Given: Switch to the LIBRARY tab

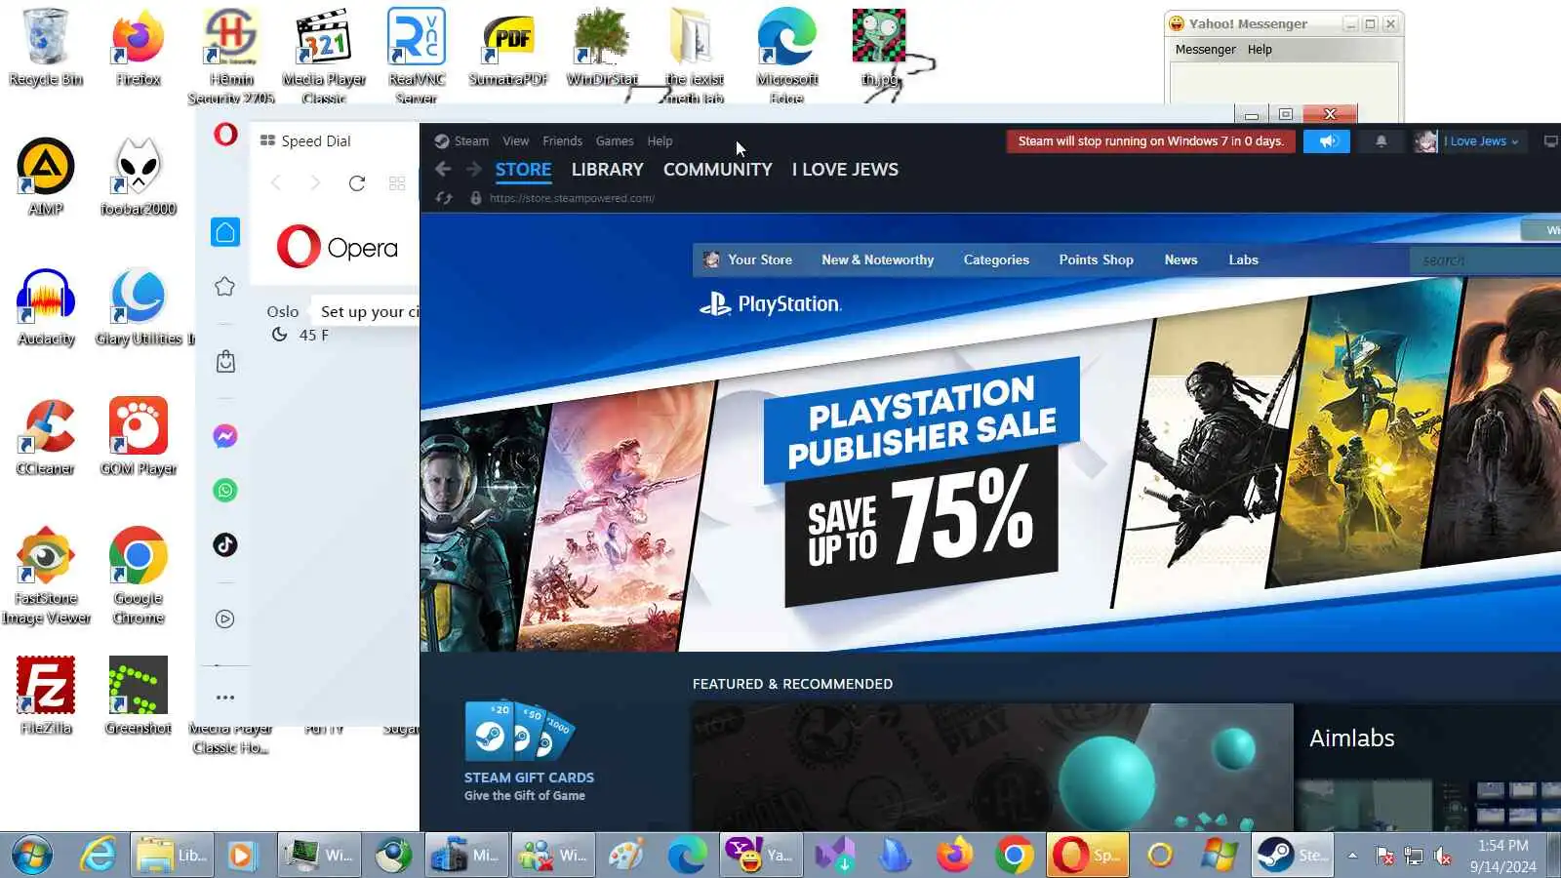Looking at the screenshot, I should pyautogui.click(x=607, y=169).
